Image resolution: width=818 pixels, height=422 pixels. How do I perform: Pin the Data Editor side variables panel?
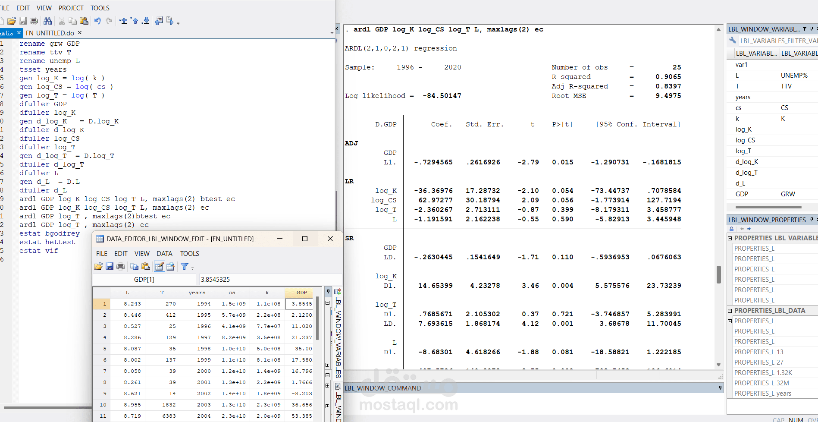click(328, 291)
